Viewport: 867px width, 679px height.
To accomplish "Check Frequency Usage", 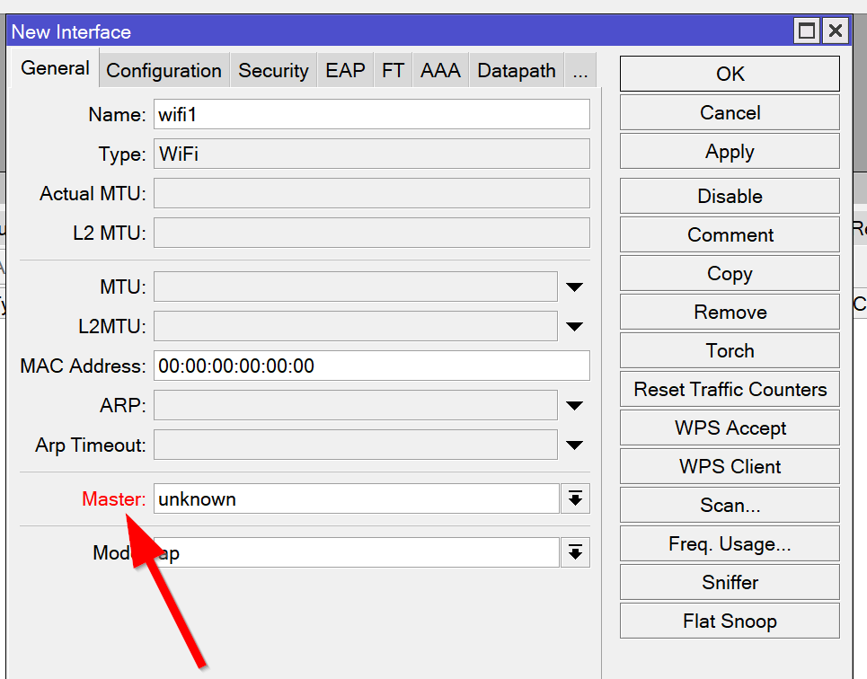I will 729,543.
